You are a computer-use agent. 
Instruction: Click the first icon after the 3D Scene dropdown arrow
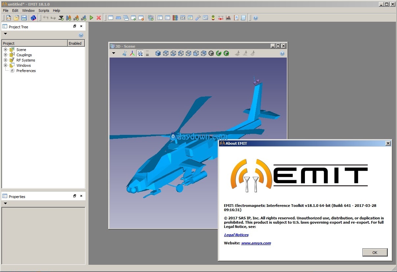(x=125, y=53)
